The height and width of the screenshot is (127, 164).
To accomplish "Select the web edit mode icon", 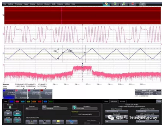I will [x=17, y=121].
